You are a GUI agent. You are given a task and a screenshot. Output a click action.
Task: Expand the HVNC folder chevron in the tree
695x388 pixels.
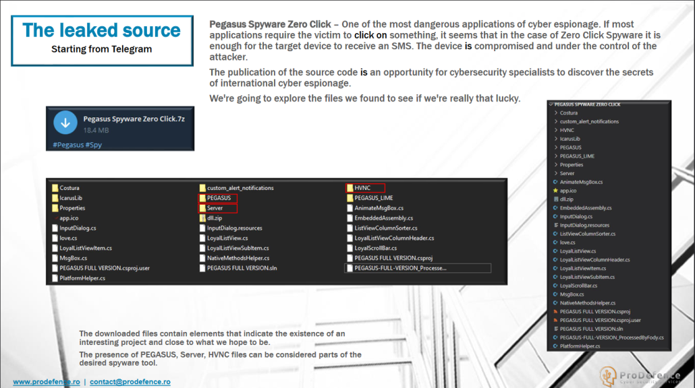pos(556,130)
